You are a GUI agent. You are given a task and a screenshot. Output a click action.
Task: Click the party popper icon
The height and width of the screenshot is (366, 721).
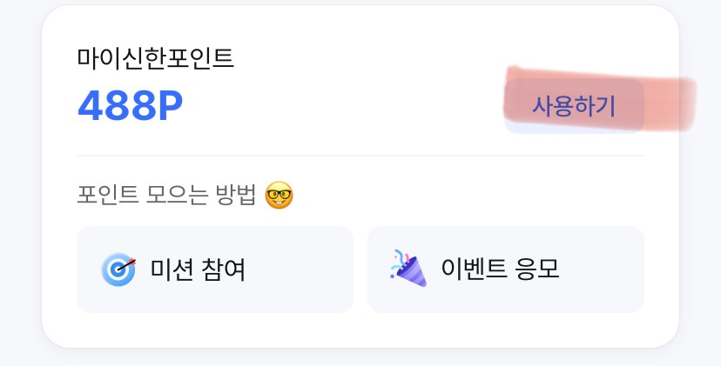pyautogui.click(x=408, y=268)
